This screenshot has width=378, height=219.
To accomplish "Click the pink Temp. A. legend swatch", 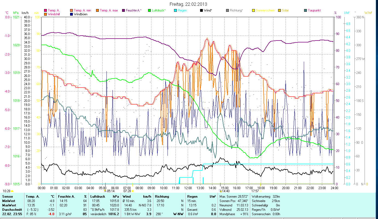I will 45,10.
